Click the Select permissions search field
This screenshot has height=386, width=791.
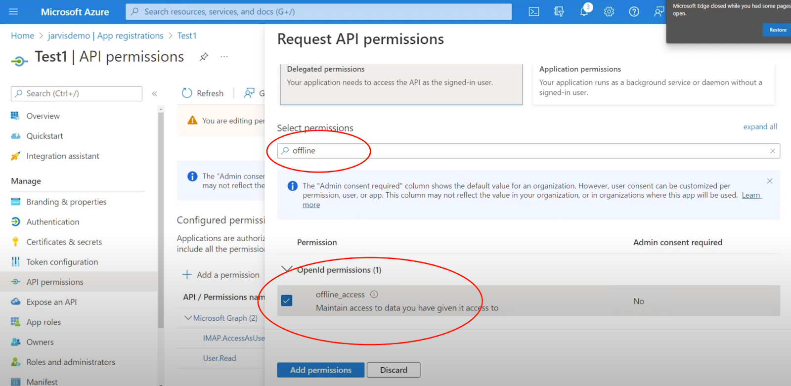[x=528, y=151]
